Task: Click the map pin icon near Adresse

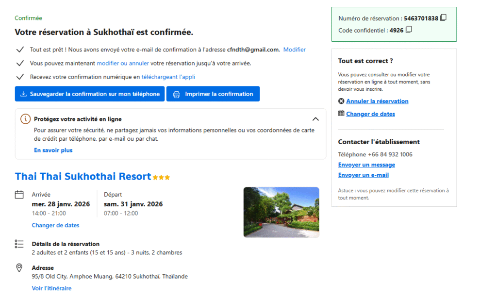Action: (19, 268)
